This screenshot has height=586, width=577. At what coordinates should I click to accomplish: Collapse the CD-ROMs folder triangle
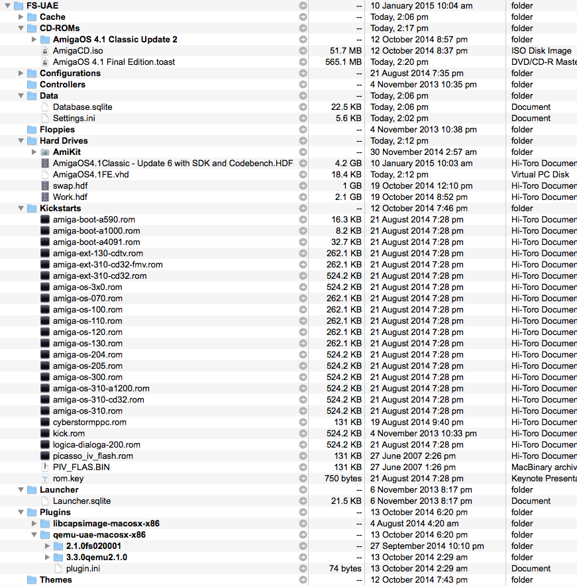(x=21, y=28)
